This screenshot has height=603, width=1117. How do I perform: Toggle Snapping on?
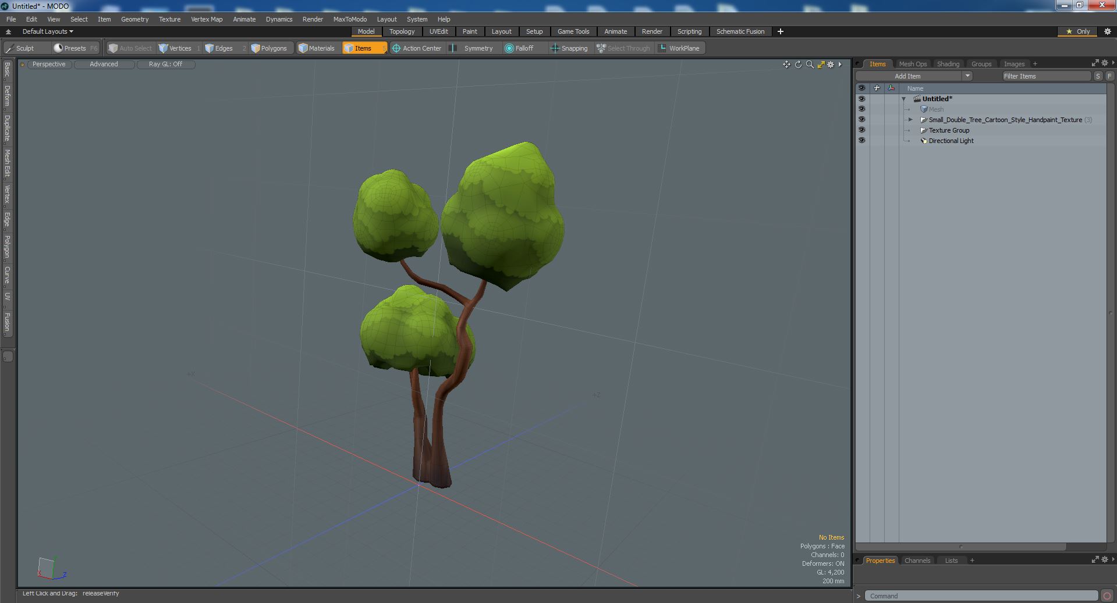[x=569, y=48]
